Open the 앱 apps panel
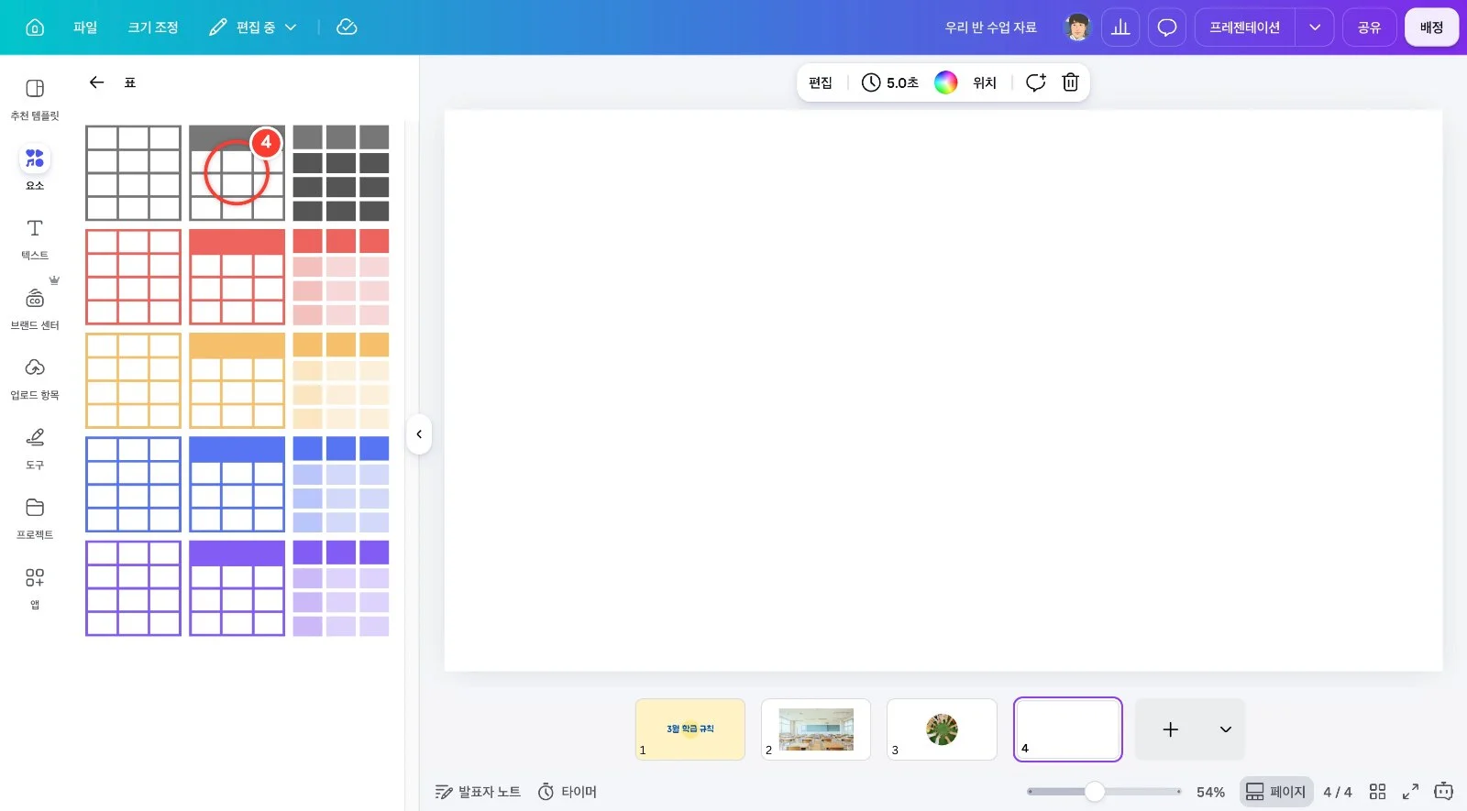The width and height of the screenshot is (1467, 811). 35,587
